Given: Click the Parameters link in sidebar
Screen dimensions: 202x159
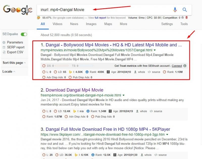Looking at the screenshot, I should tap(15, 42).
